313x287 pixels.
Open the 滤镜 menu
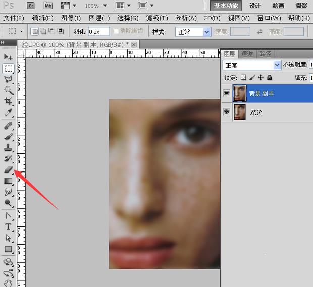[156, 18]
